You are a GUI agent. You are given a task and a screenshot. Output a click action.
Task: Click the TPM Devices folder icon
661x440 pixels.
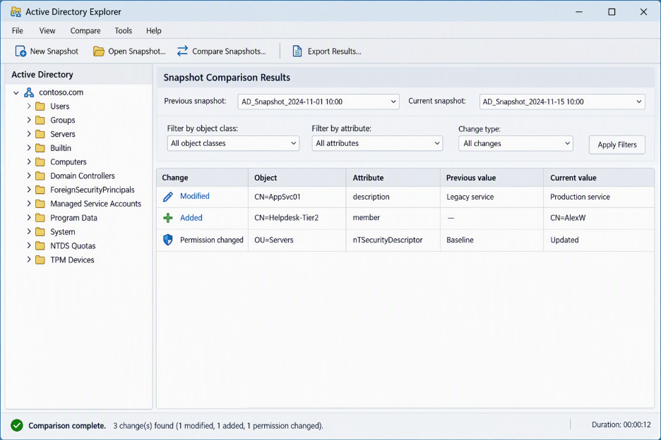tap(40, 259)
